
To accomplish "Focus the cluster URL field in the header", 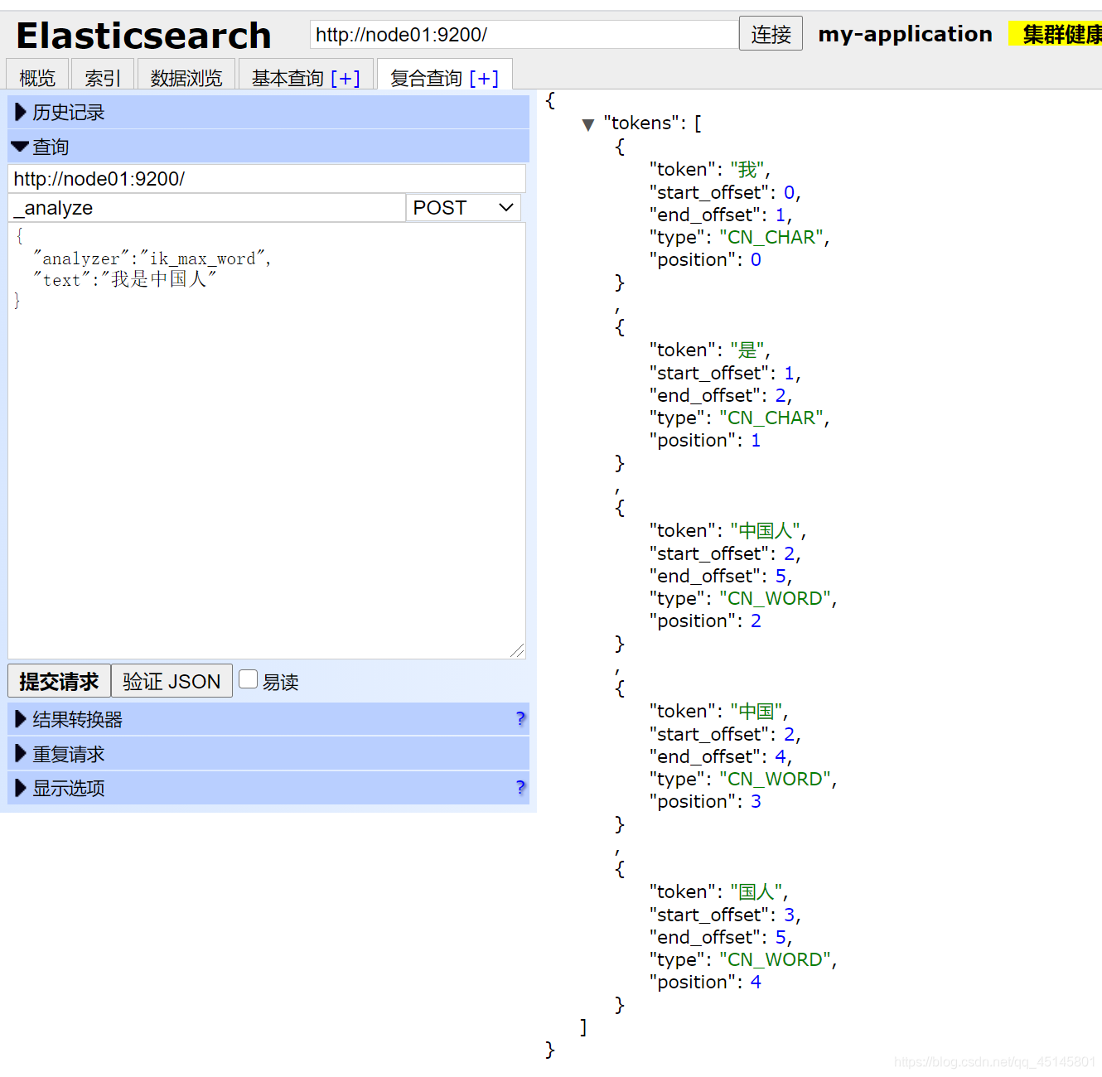I will (524, 34).
